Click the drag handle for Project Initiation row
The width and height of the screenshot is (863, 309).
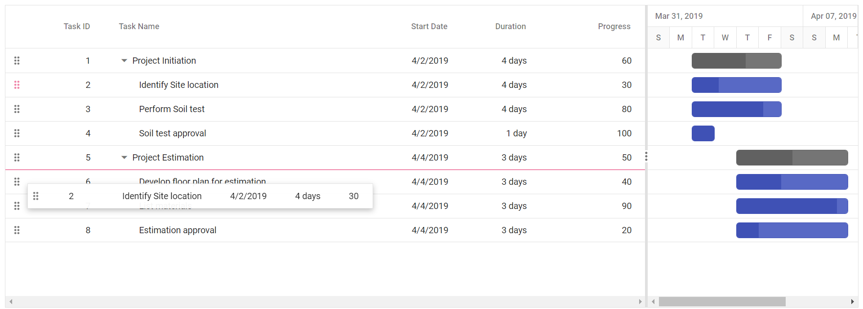pyautogui.click(x=17, y=61)
